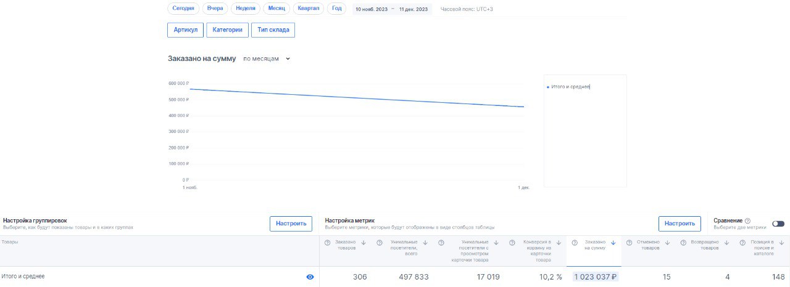
Task: Toggle eye visibility for Итого и среднее row
Action: pos(310,277)
